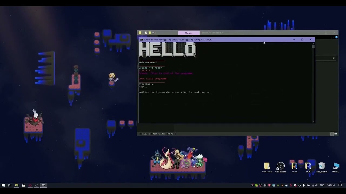
Task: Click the NVIDIA tray icon
Action: pyautogui.click(x=278, y=185)
